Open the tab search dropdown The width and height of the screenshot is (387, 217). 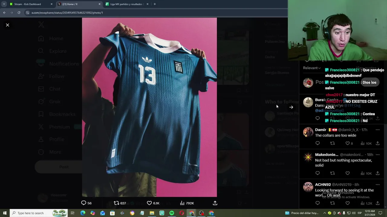(x=4, y=4)
